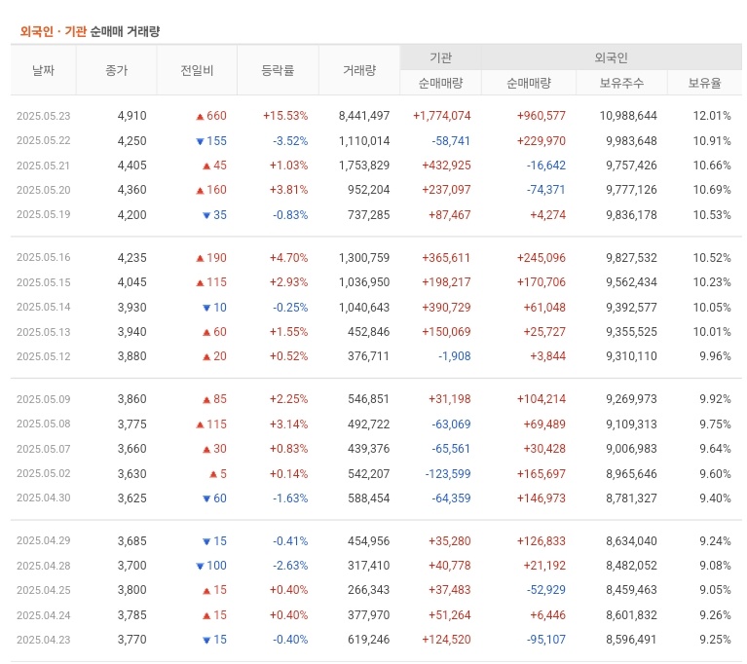The height and width of the screenshot is (664, 747).
Task: Click volume 952,204
Action: point(368,190)
